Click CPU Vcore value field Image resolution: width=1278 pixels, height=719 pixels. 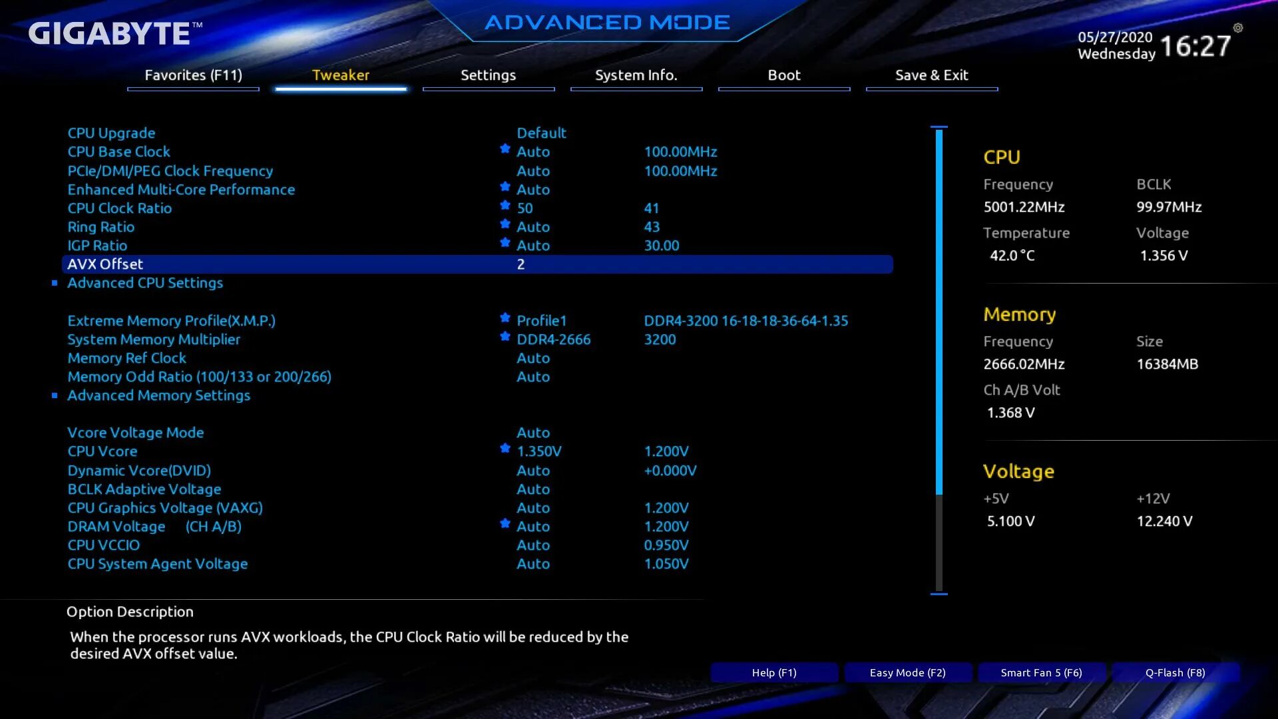pos(539,450)
